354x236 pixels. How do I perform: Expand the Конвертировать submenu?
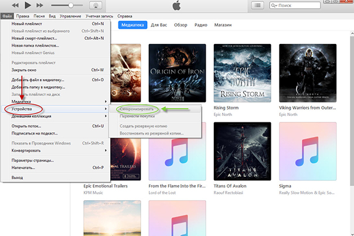pos(27,150)
